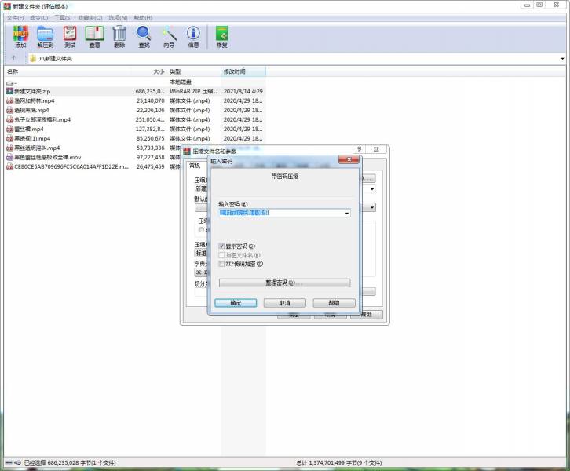
Task: Open the 选项(N) menu
Action: coord(118,17)
